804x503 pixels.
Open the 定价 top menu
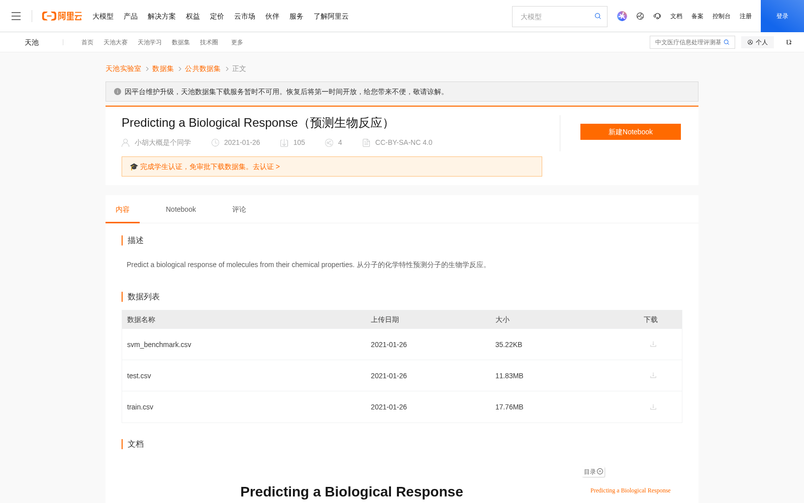[217, 16]
